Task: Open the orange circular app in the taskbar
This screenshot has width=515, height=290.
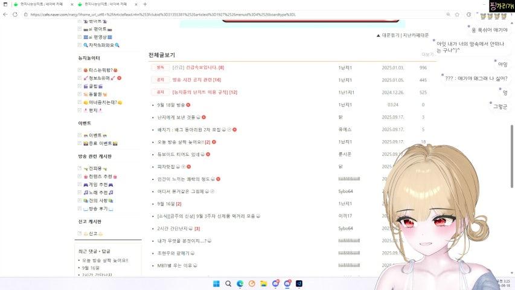Action: 252,283
